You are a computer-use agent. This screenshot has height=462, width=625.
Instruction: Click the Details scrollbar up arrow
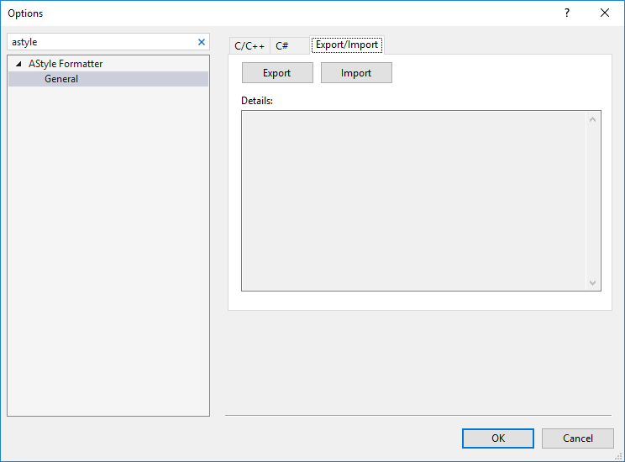tap(593, 119)
